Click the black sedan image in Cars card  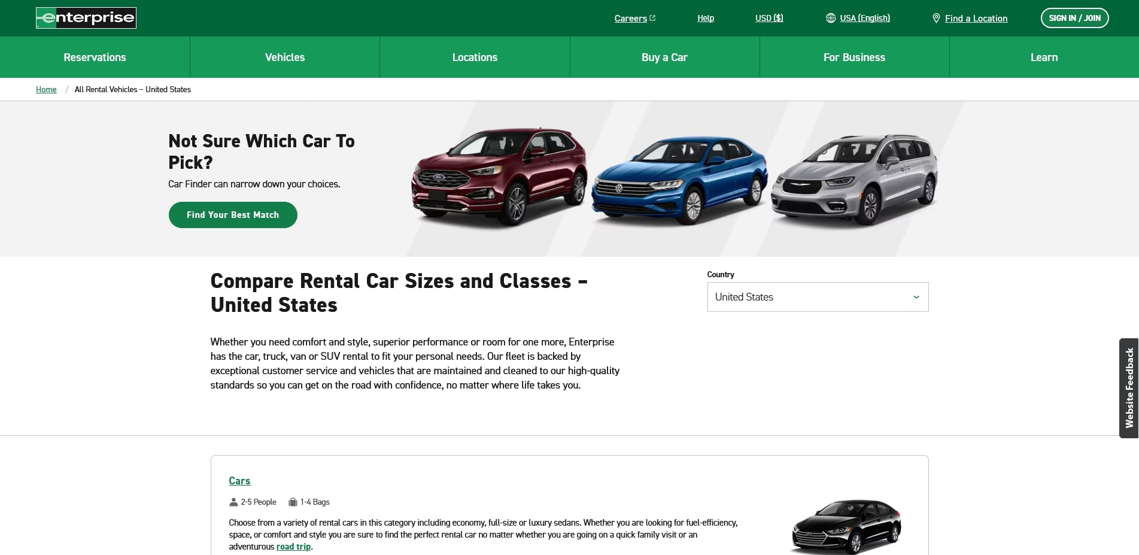point(846,526)
